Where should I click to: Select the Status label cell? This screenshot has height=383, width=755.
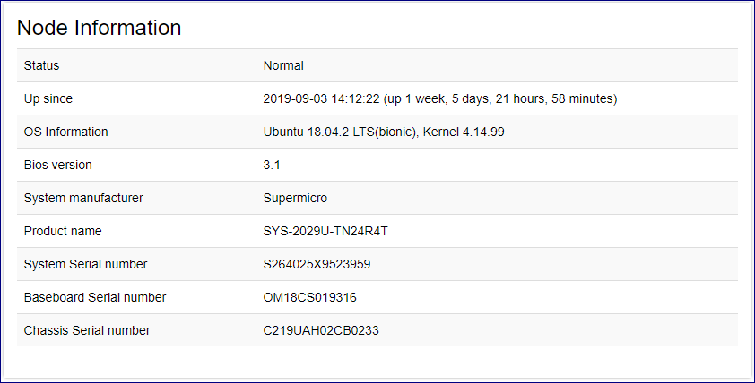coord(41,65)
